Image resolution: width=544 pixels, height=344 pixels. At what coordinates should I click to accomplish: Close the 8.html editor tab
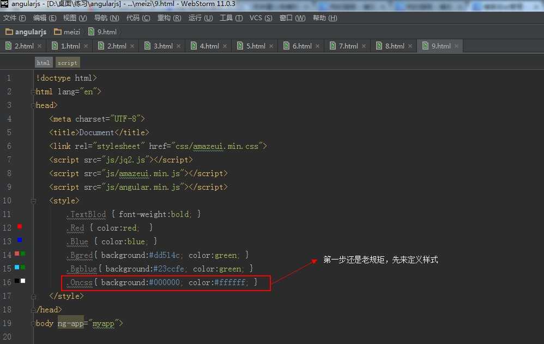[x=410, y=46]
